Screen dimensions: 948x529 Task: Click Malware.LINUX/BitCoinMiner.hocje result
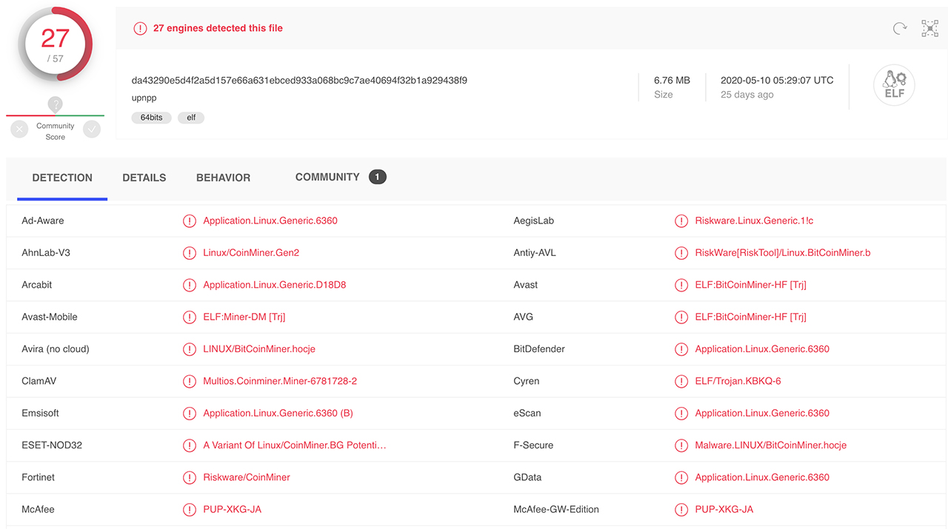click(770, 445)
